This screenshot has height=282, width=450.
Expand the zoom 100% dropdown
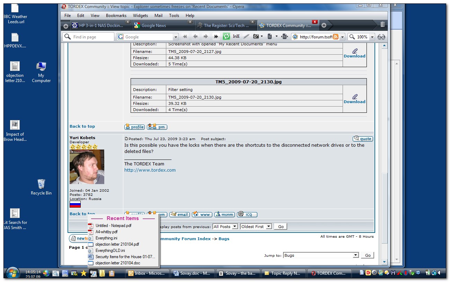tap(372, 37)
